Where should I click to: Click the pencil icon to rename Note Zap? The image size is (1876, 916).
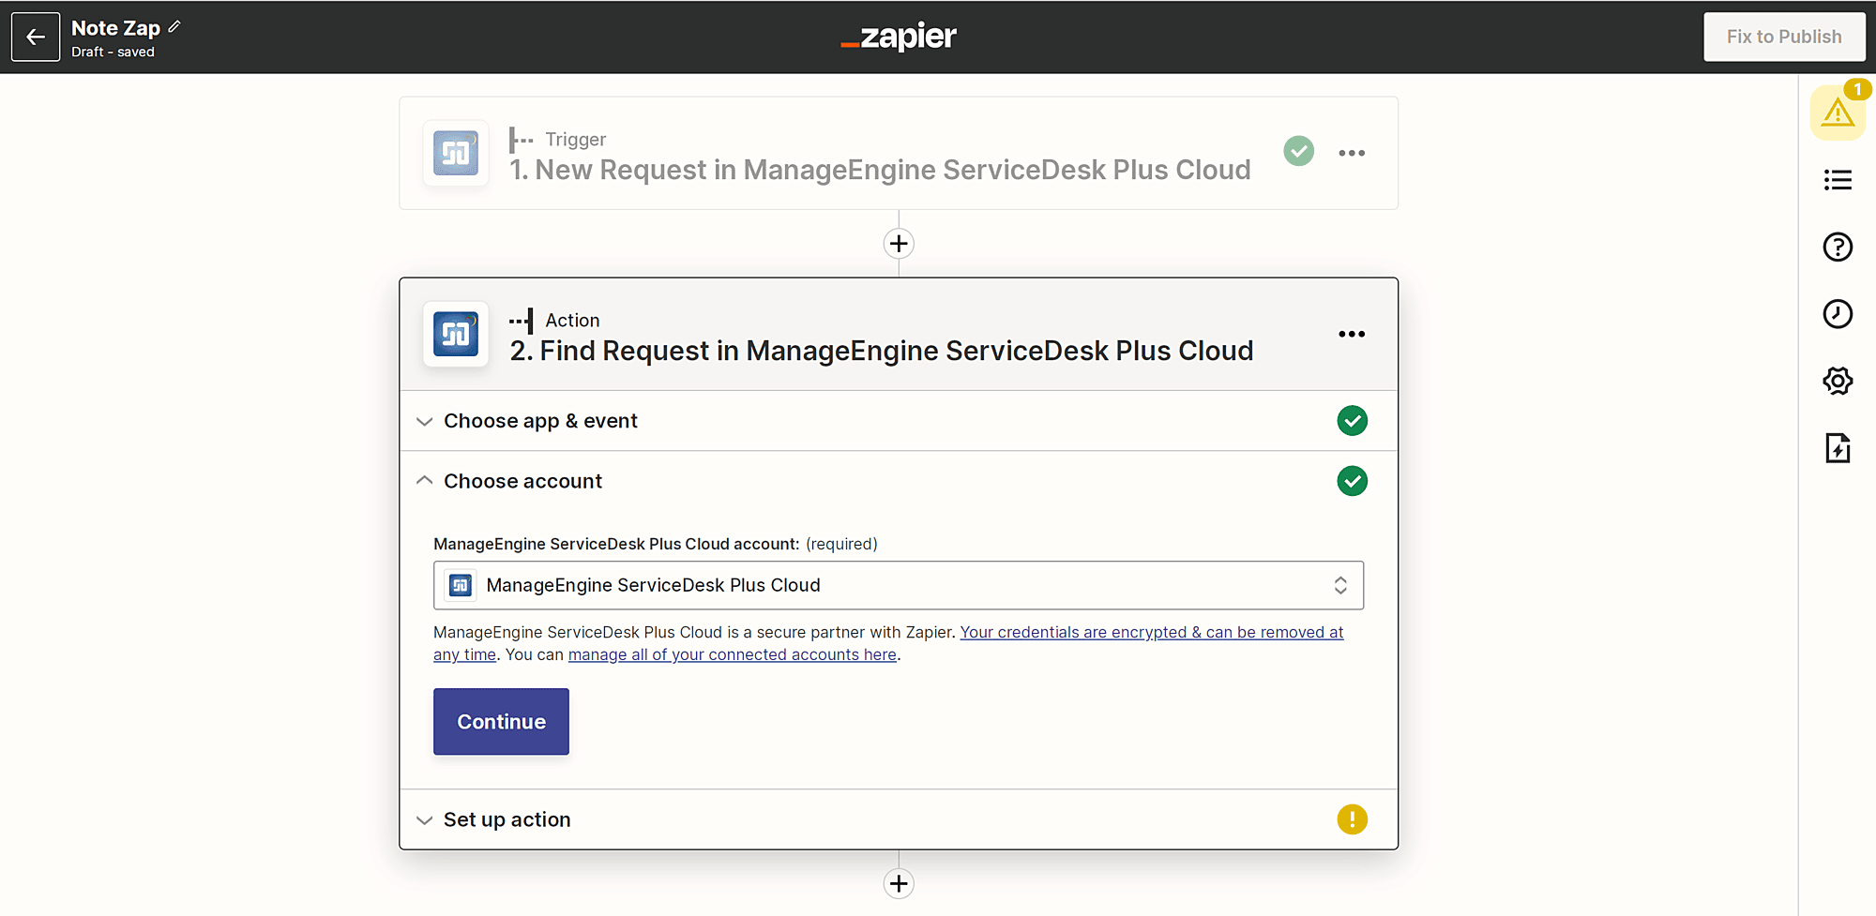tap(174, 27)
